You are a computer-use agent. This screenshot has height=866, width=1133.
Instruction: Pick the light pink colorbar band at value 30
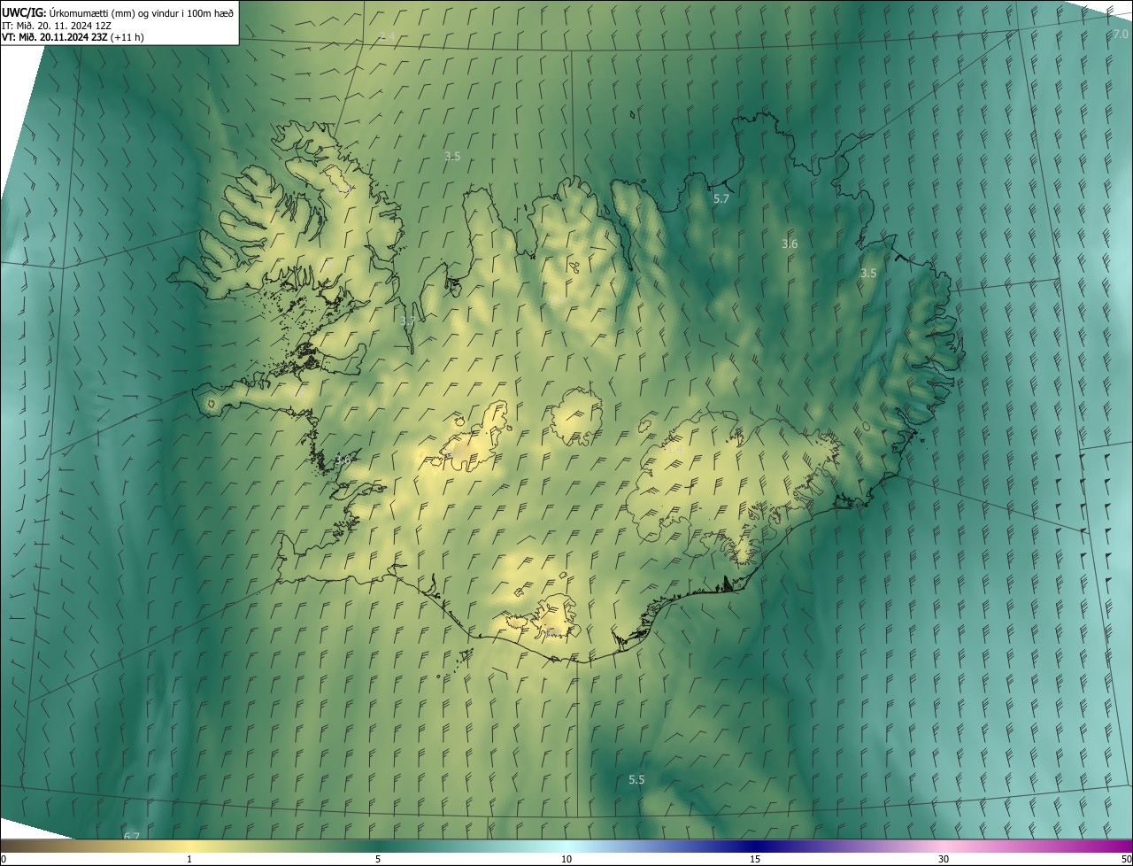pyautogui.click(x=944, y=847)
